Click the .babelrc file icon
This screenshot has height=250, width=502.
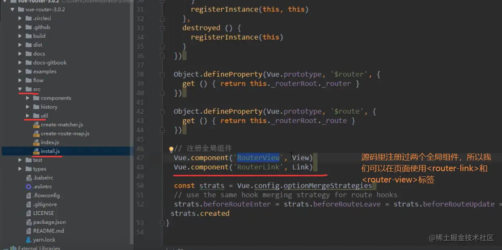[x=29, y=178]
